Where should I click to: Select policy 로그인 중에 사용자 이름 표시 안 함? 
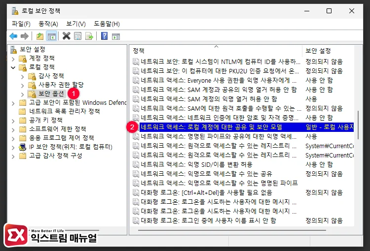point(243,220)
